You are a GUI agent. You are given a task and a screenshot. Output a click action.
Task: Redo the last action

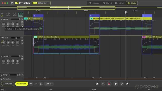(x=36, y=84)
